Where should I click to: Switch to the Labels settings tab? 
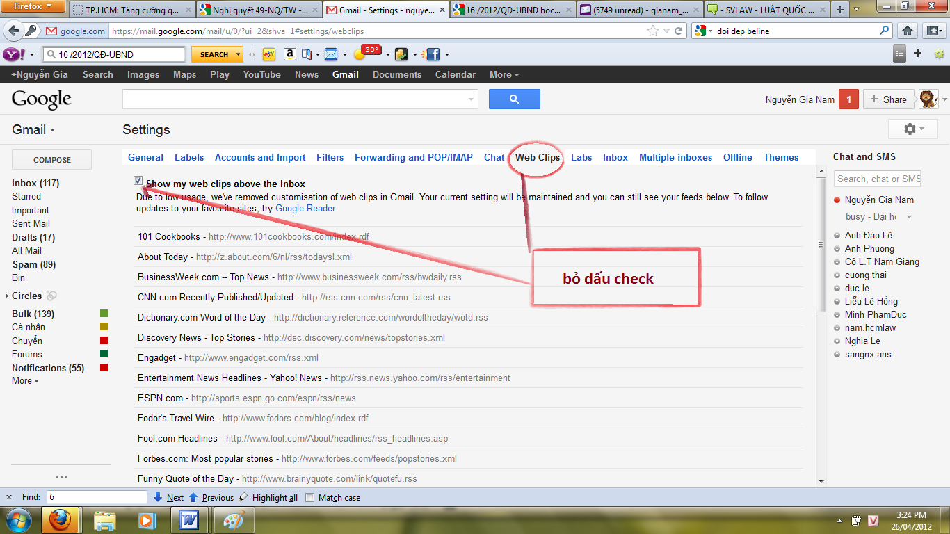[189, 157]
